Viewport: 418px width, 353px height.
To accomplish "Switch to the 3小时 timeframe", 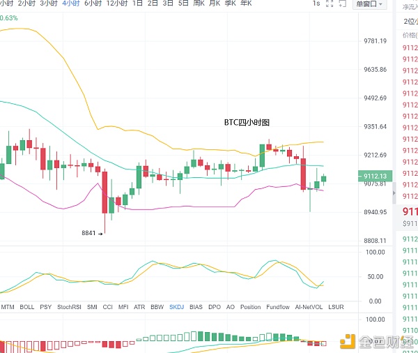I will point(49,3).
